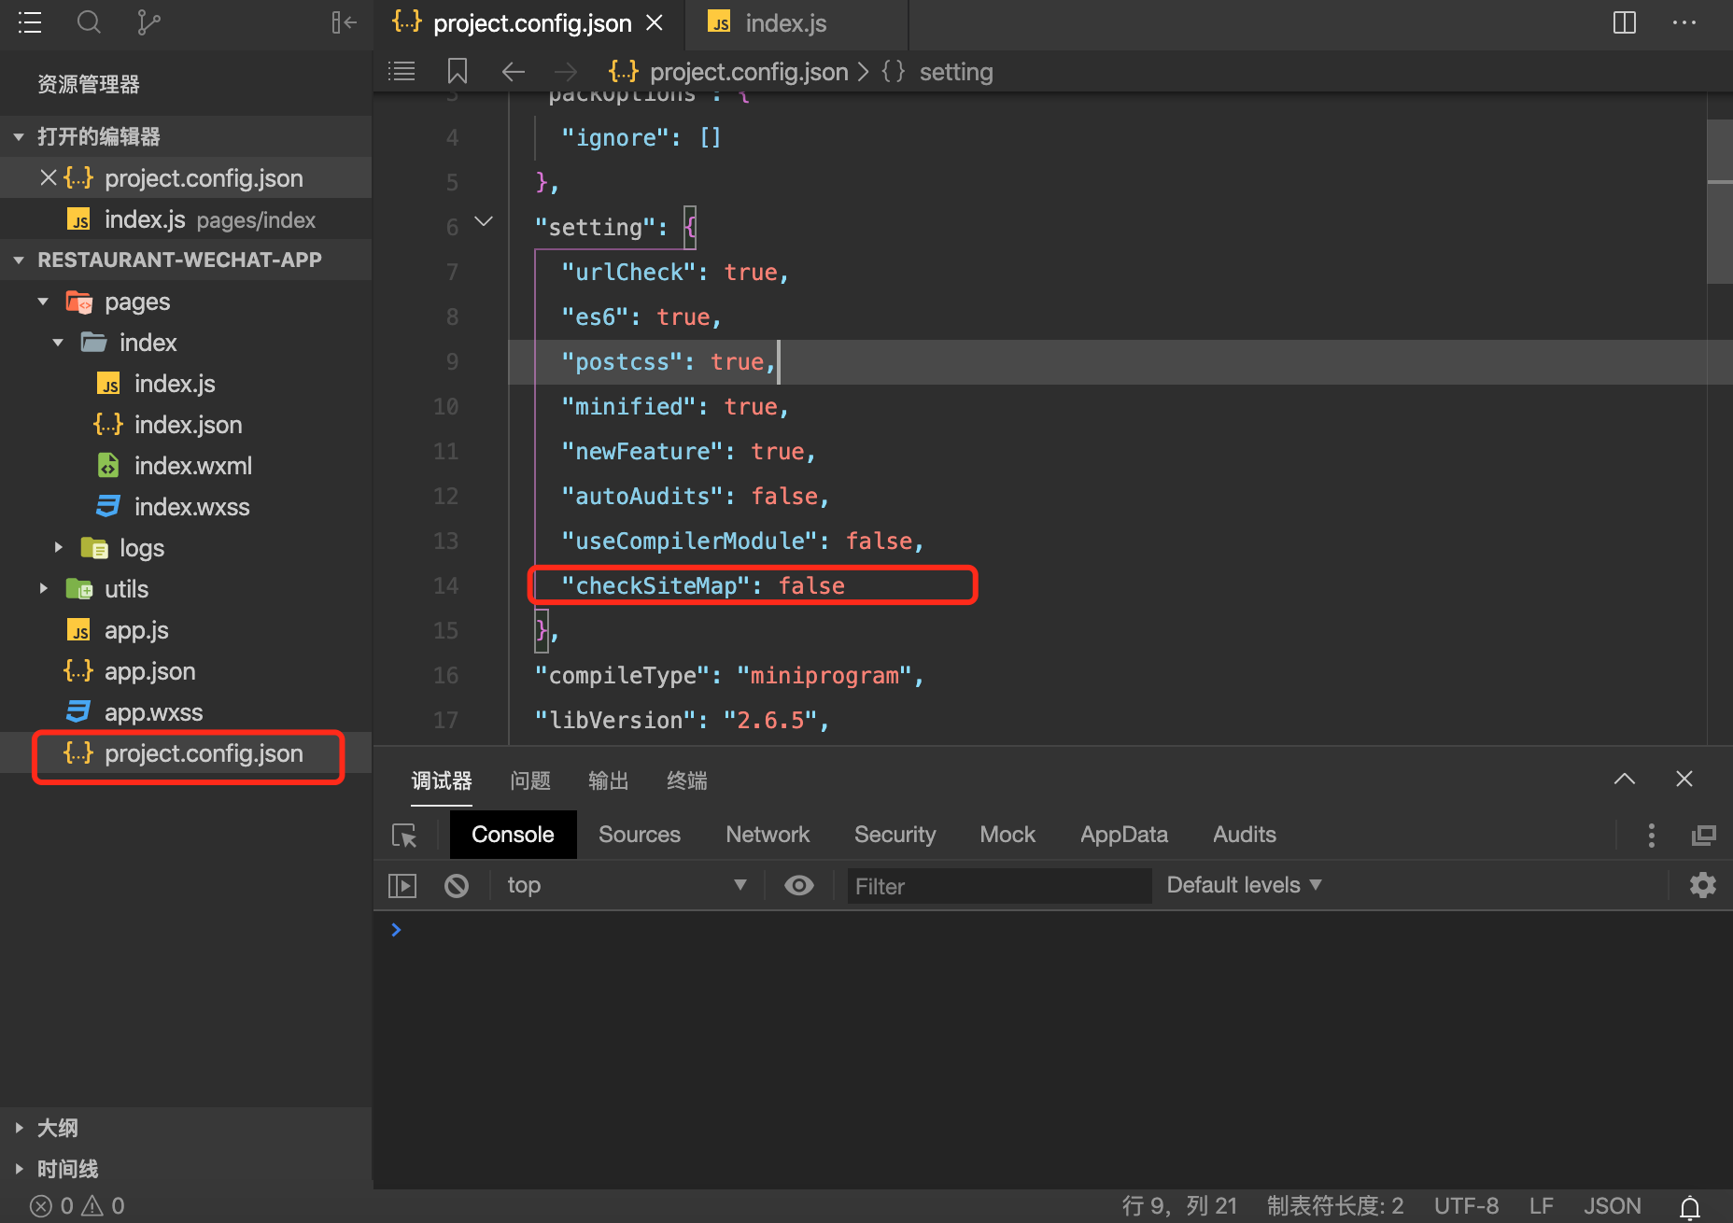
Task: Open the search icon in sidebar
Action: [89, 22]
